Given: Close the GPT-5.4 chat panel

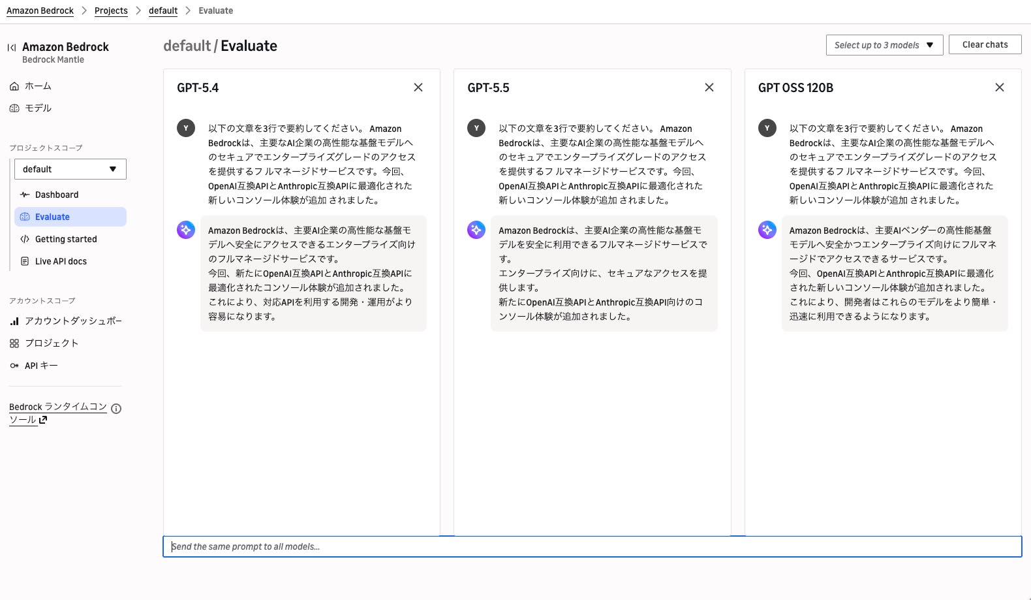Looking at the screenshot, I should [x=418, y=87].
